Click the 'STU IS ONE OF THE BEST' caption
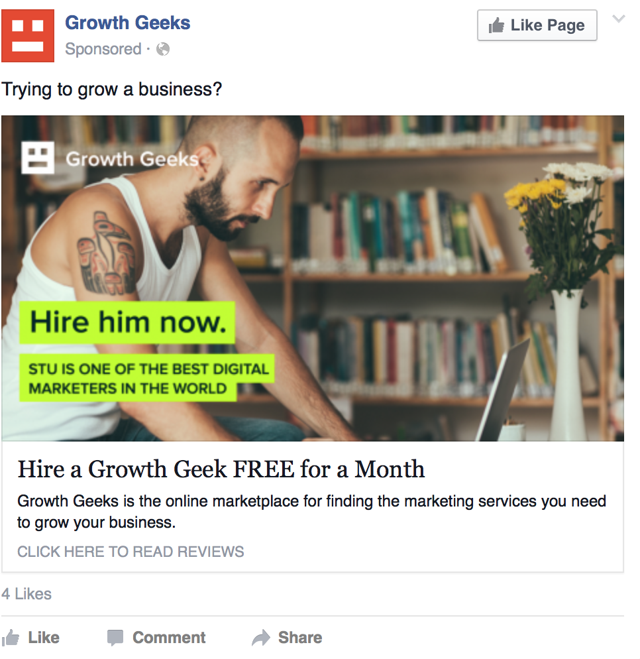 tap(147, 379)
